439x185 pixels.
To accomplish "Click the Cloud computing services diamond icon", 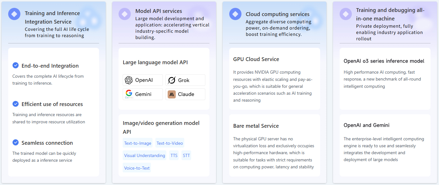I will coord(235,14).
